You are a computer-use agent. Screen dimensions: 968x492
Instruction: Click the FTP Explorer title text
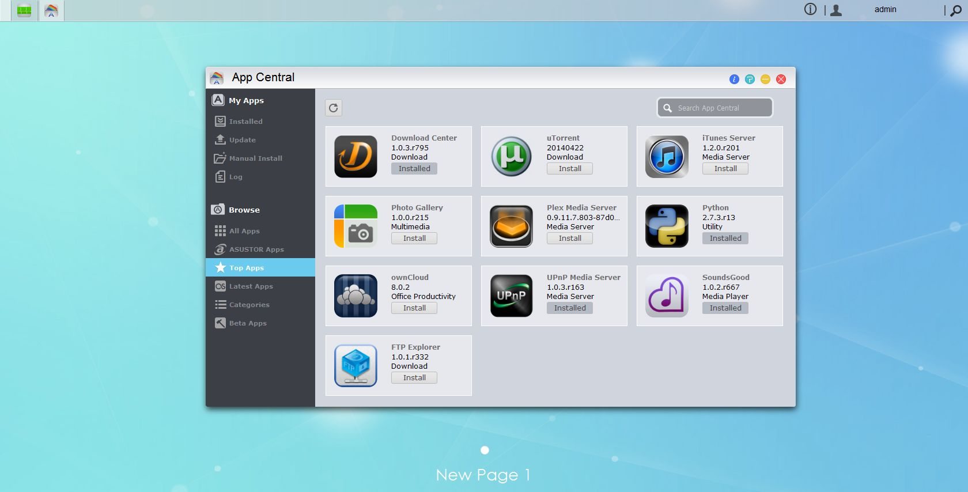(x=415, y=347)
